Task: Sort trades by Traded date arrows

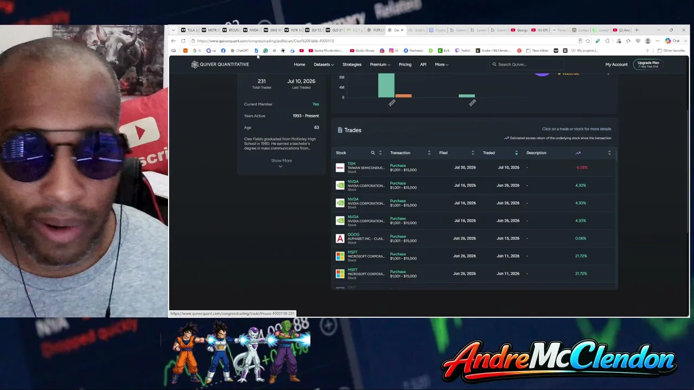Action: [x=516, y=153]
